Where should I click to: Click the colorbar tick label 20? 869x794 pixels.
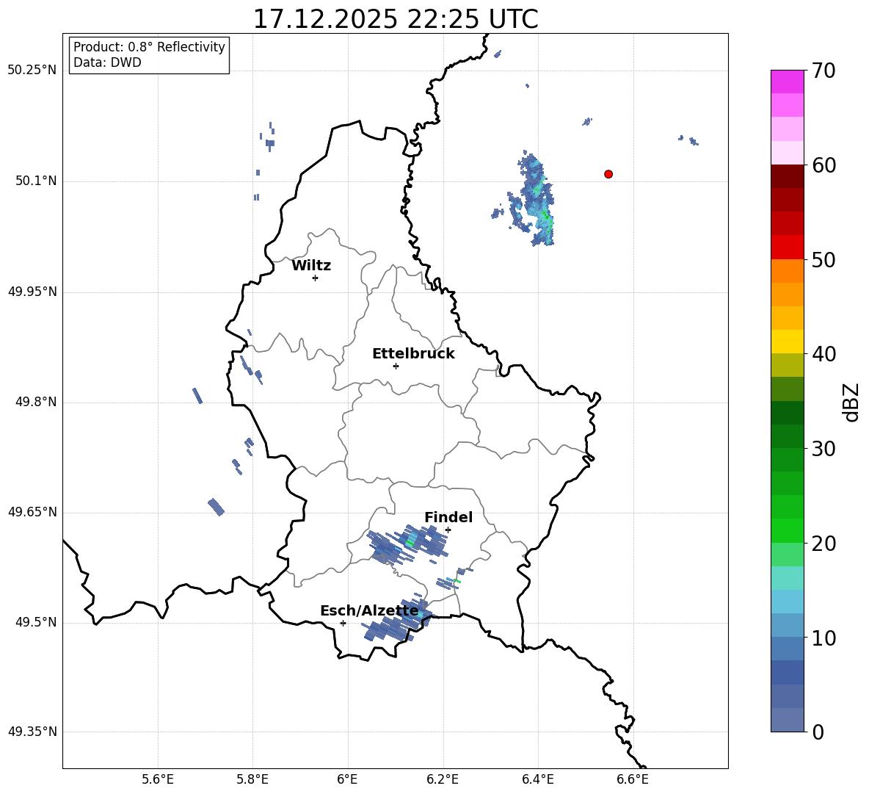click(824, 544)
